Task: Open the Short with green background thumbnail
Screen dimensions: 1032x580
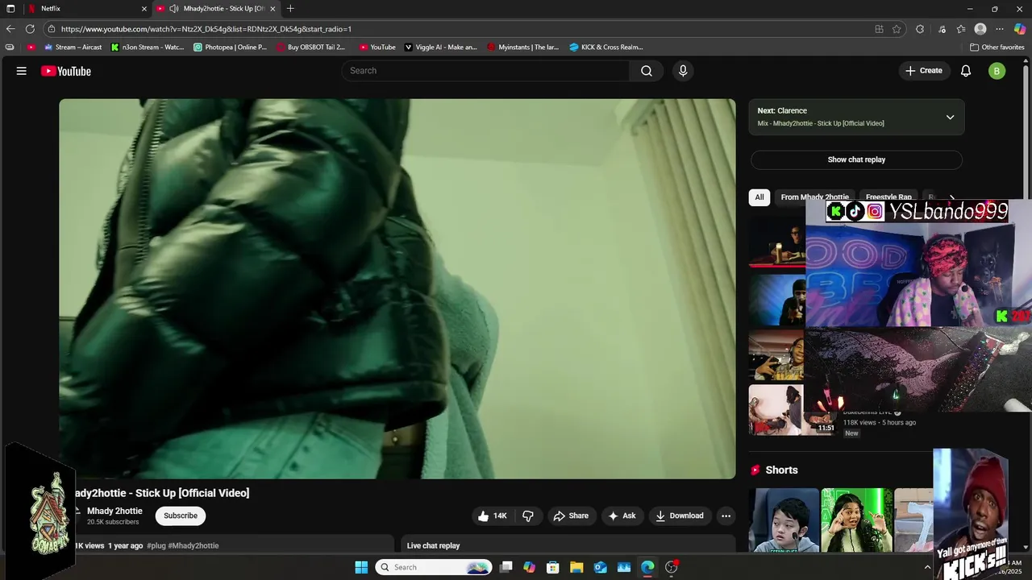Action: tap(856, 520)
